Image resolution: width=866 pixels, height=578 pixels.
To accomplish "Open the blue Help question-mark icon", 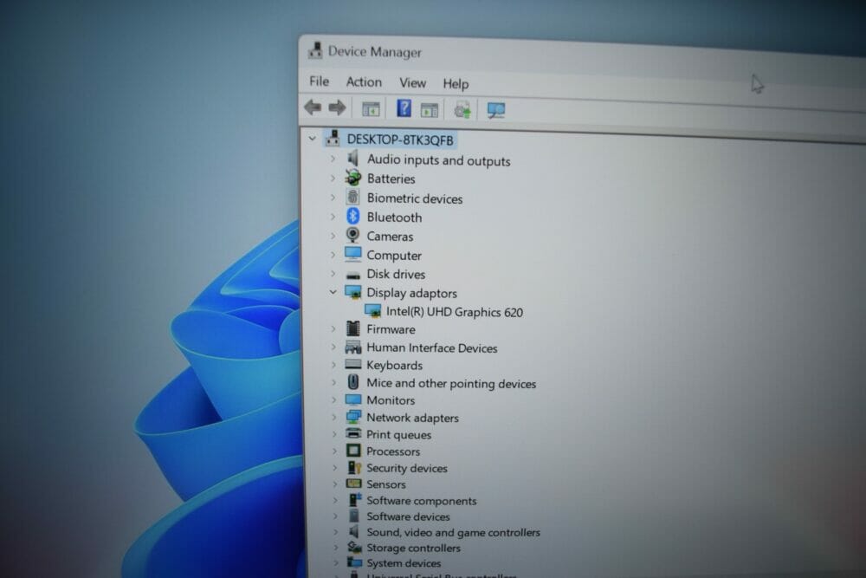I will point(404,108).
